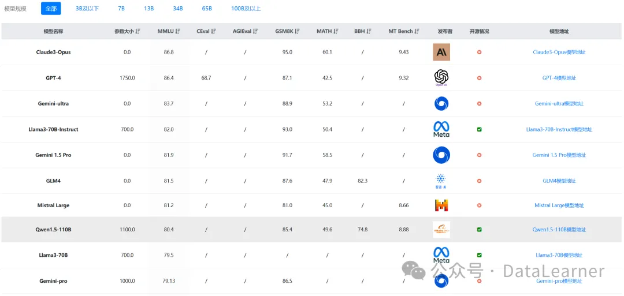The height and width of the screenshot is (296, 624).
Task: Click the Meta logo in Llama3-70B row
Action: [441, 255]
